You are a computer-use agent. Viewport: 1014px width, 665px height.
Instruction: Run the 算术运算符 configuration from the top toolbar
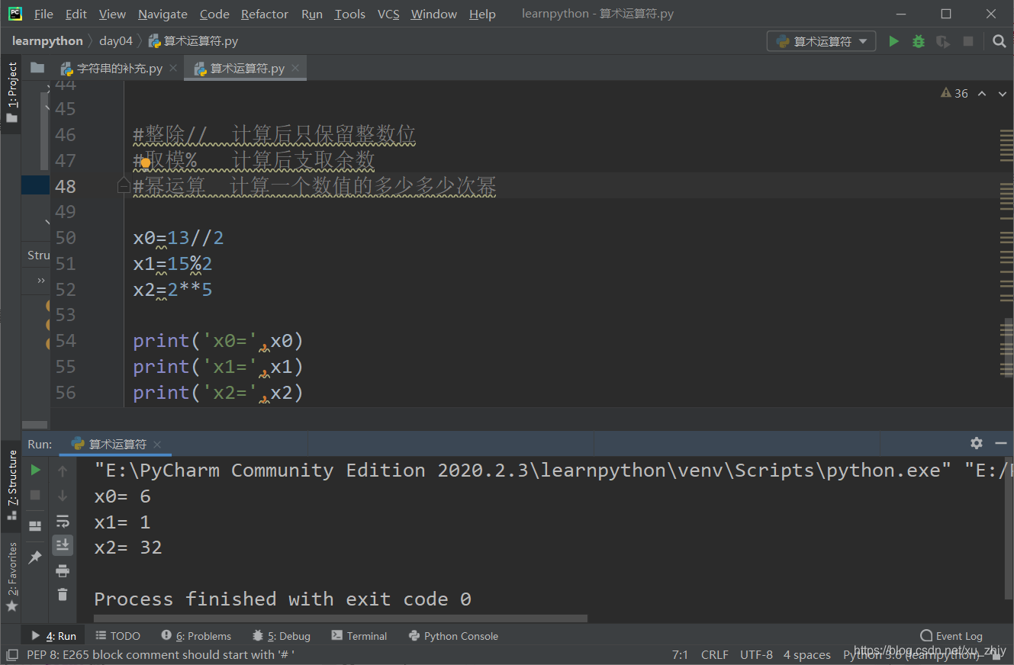tap(893, 41)
